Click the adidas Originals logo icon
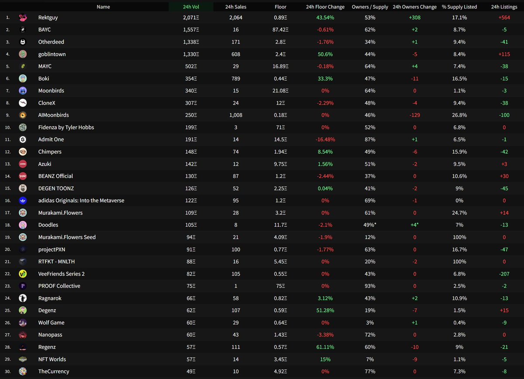 coord(23,201)
